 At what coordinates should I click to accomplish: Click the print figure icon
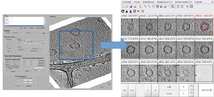(135, 6)
